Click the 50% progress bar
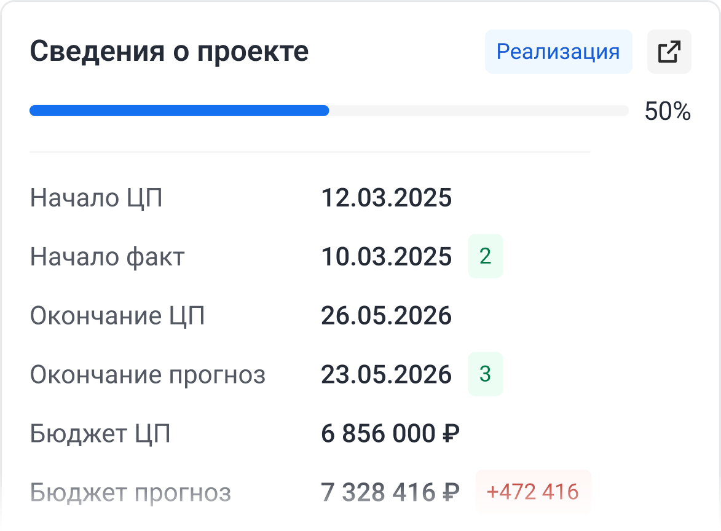Viewport: 721px width, 531px height. (329, 111)
